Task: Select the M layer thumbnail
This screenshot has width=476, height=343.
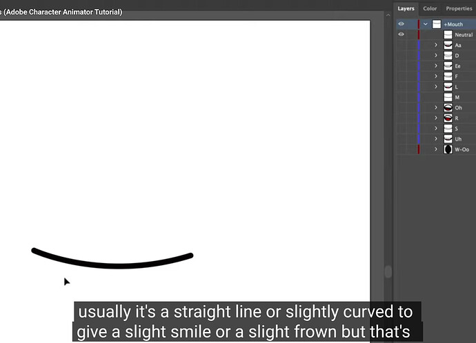Action: click(448, 97)
